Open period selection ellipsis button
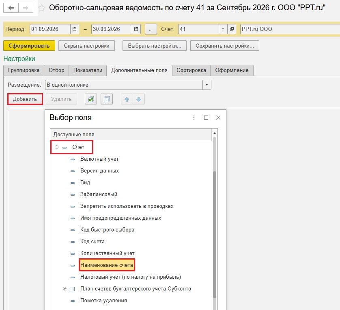Viewport: 340px width, 310px height. point(151,29)
